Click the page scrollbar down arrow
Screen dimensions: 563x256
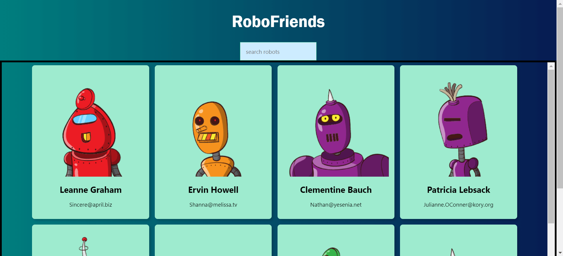coord(560,253)
